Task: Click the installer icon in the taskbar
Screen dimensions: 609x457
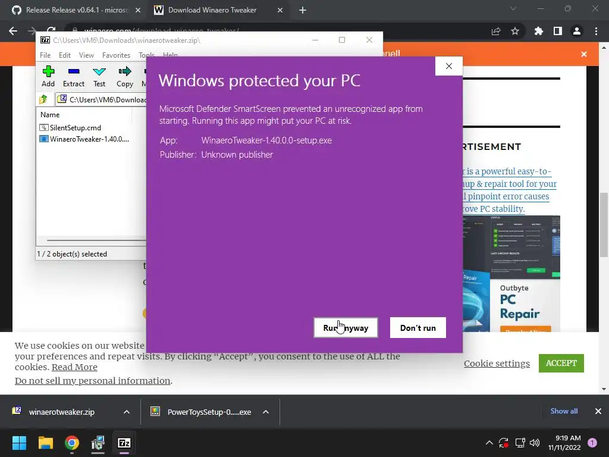Action: click(98, 443)
